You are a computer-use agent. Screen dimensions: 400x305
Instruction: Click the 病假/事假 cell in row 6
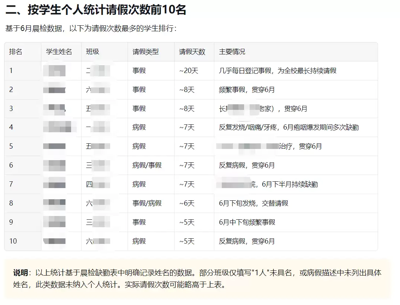coord(147,165)
